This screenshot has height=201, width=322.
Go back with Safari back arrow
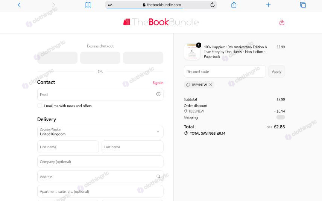(19, 5)
